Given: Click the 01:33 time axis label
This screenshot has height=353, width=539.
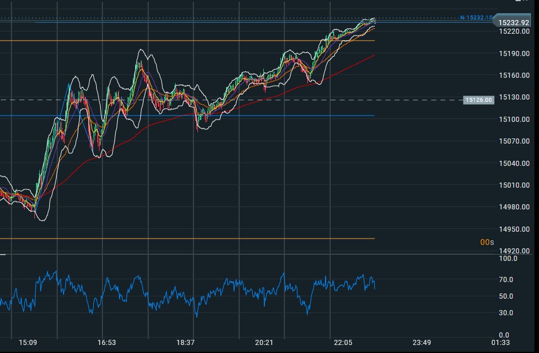Looking at the screenshot, I should [500, 343].
